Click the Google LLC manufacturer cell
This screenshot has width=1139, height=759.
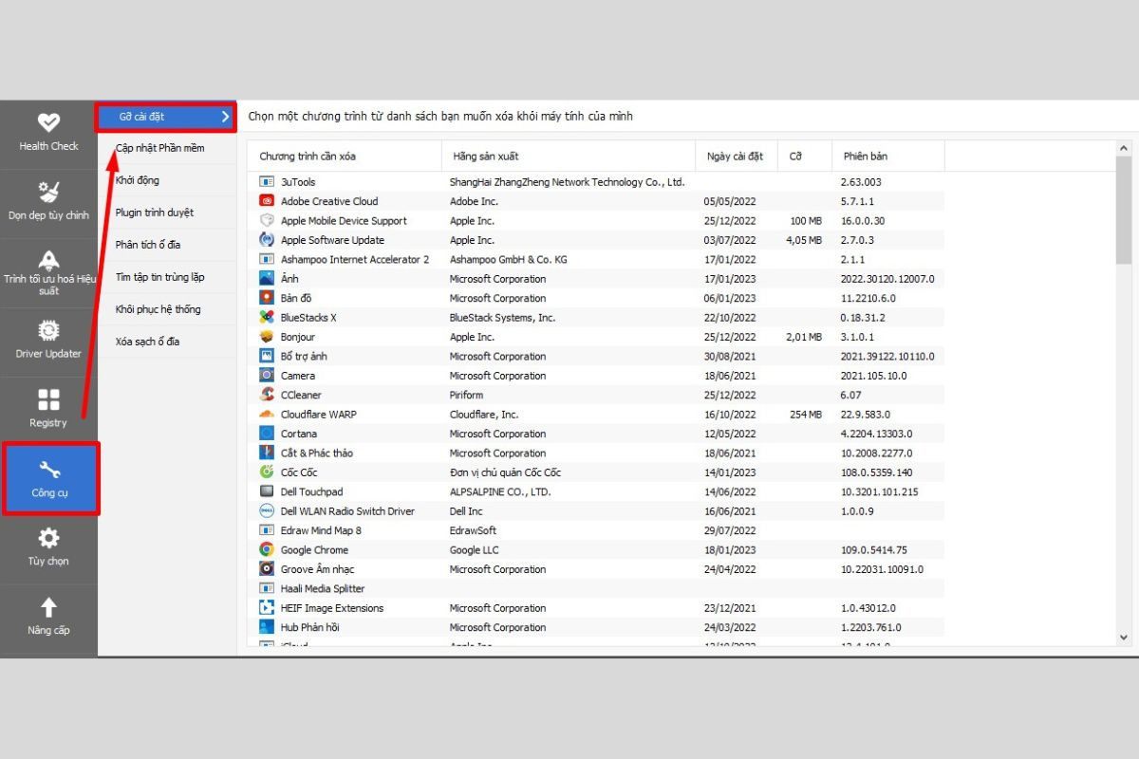point(474,550)
